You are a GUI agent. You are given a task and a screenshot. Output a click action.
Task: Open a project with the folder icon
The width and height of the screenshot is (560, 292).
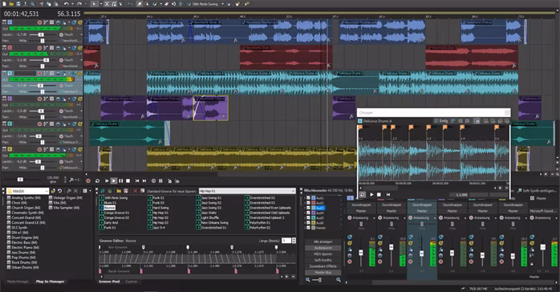[x=11, y=3]
